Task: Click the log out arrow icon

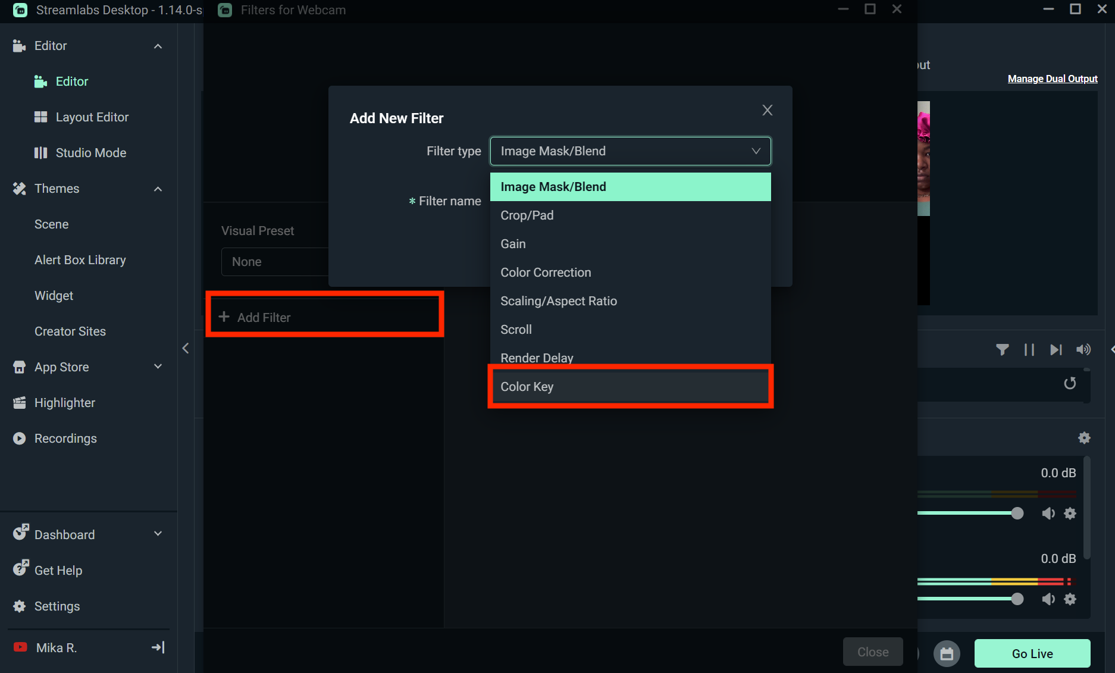Action: [158, 647]
